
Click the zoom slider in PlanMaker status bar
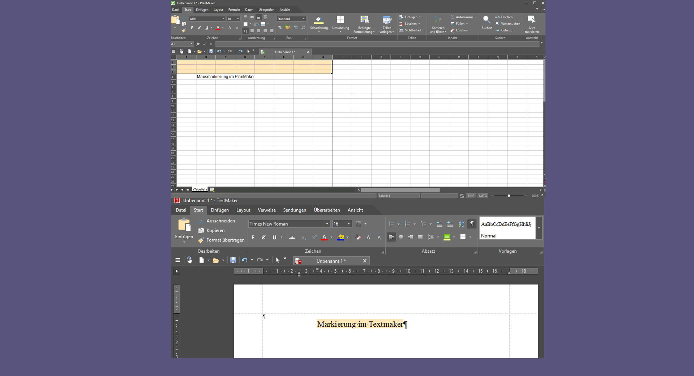click(x=509, y=196)
